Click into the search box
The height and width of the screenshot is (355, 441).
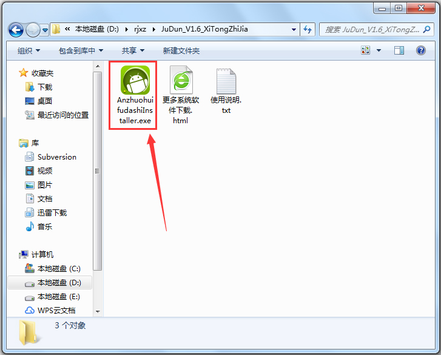point(377,29)
